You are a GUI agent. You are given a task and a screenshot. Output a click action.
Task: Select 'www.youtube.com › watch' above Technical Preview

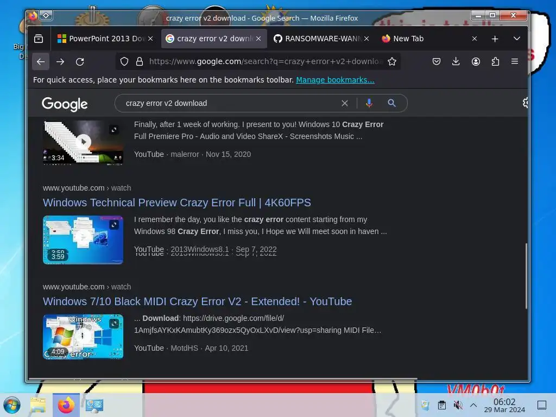(87, 188)
